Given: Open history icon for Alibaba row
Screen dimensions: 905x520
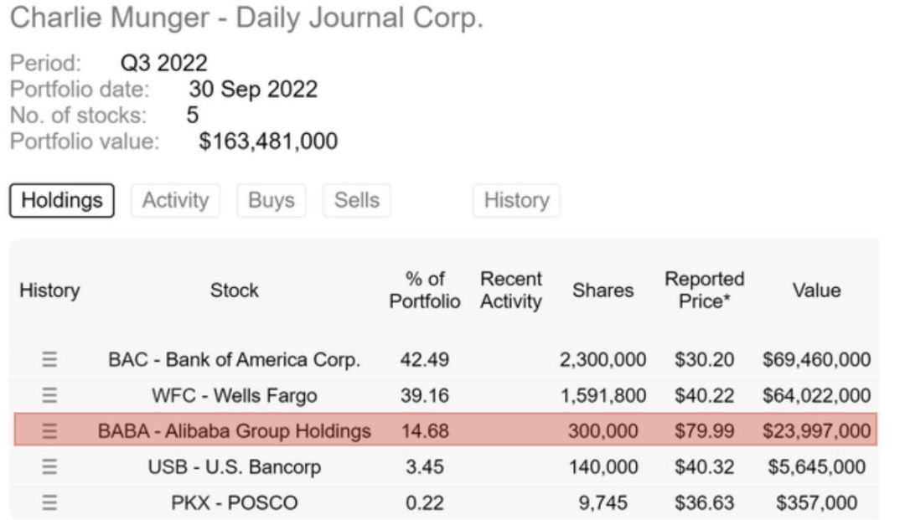Looking at the screenshot, I should click(x=49, y=431).
